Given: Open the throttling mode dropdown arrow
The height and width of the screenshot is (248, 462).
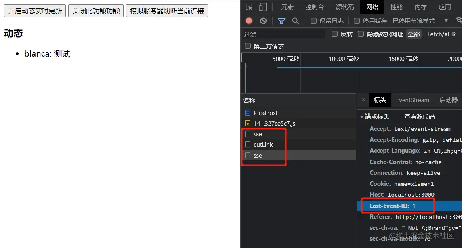Looking at the screenshot, I should [446, 21].
